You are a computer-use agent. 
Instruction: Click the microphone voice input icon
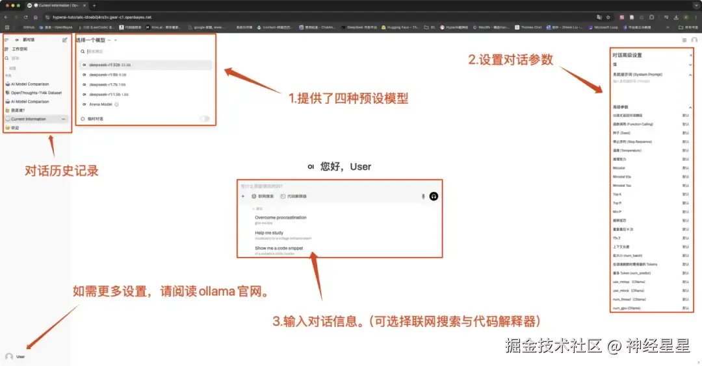tap(423, 196)
